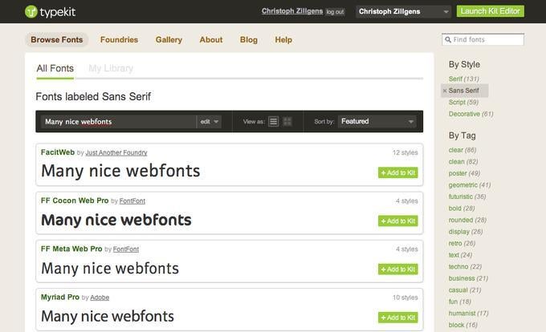The image size is (546, 332).
Task: Add FF Cocon Web Pro to Kit
Action: (398, 221)
